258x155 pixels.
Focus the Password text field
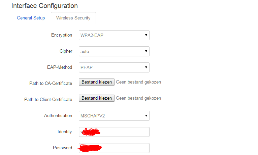[124, 148]
